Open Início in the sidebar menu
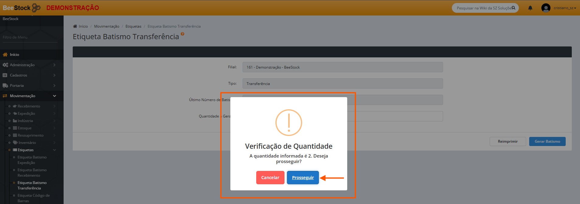This screenshot has height=204, width=580. tap(14, 55)
